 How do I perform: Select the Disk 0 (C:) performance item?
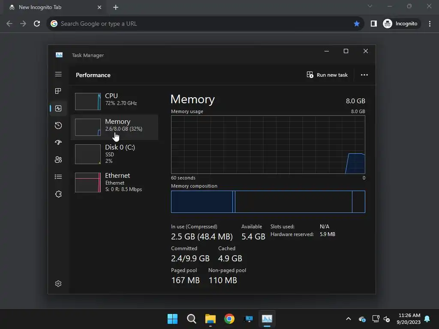tap(114, 154)
